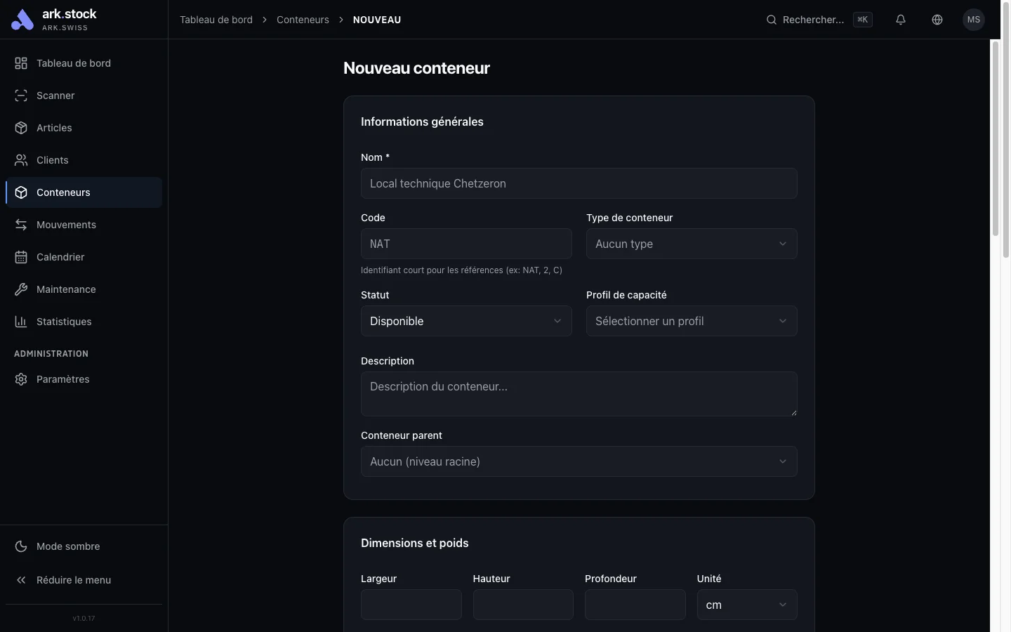Open the Scanner section

click(55, 96)
